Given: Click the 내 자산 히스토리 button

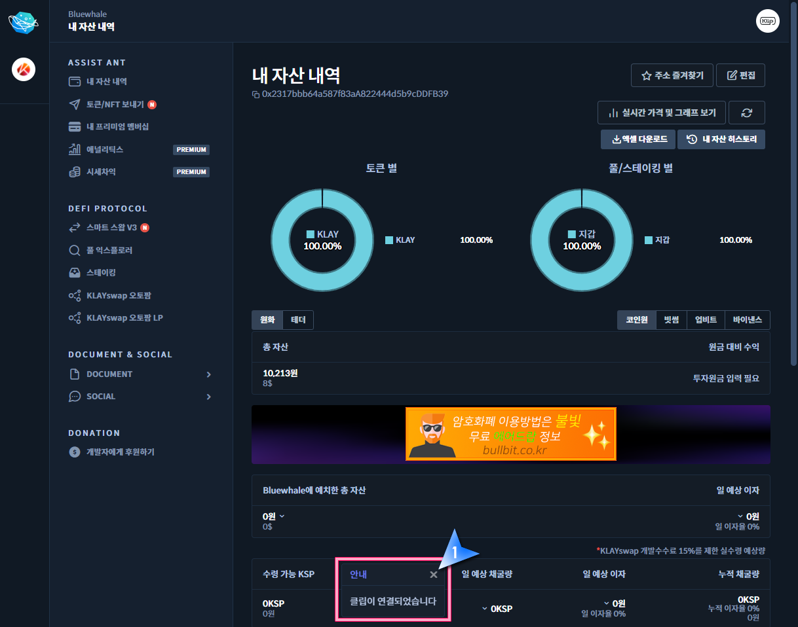Looking at the screenshot, I should click(x=721, y=139).
